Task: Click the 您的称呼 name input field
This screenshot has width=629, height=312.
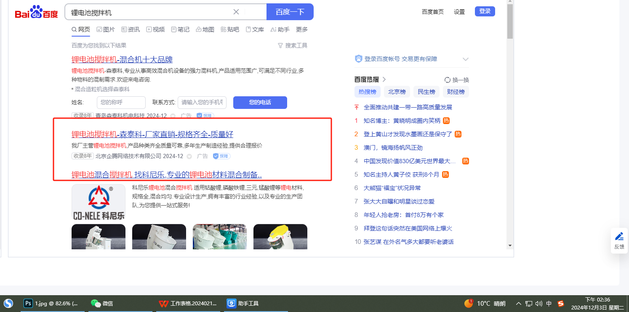Action: point(121,103)
